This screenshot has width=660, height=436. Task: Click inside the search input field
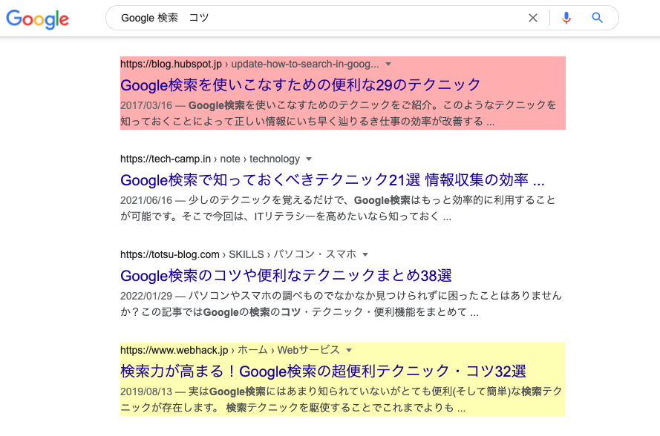point(297,18)
